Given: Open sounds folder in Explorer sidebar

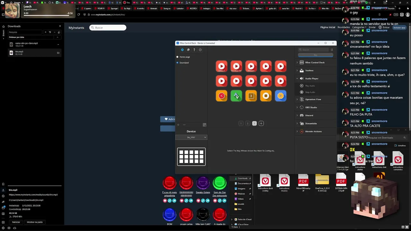Looking at the screenshot, I should (241, 204).
